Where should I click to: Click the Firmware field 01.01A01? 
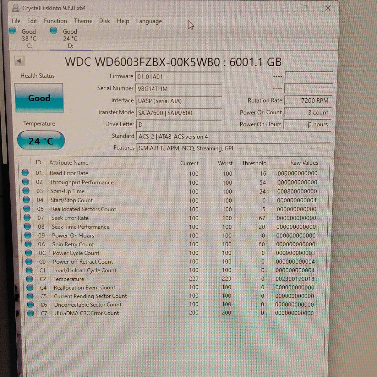178,77
